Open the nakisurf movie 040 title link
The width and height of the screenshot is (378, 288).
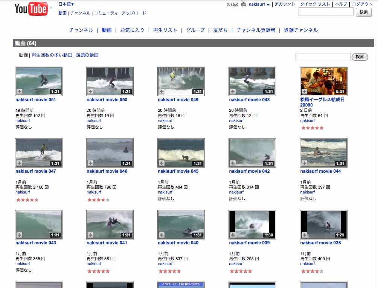click(178, 243)
